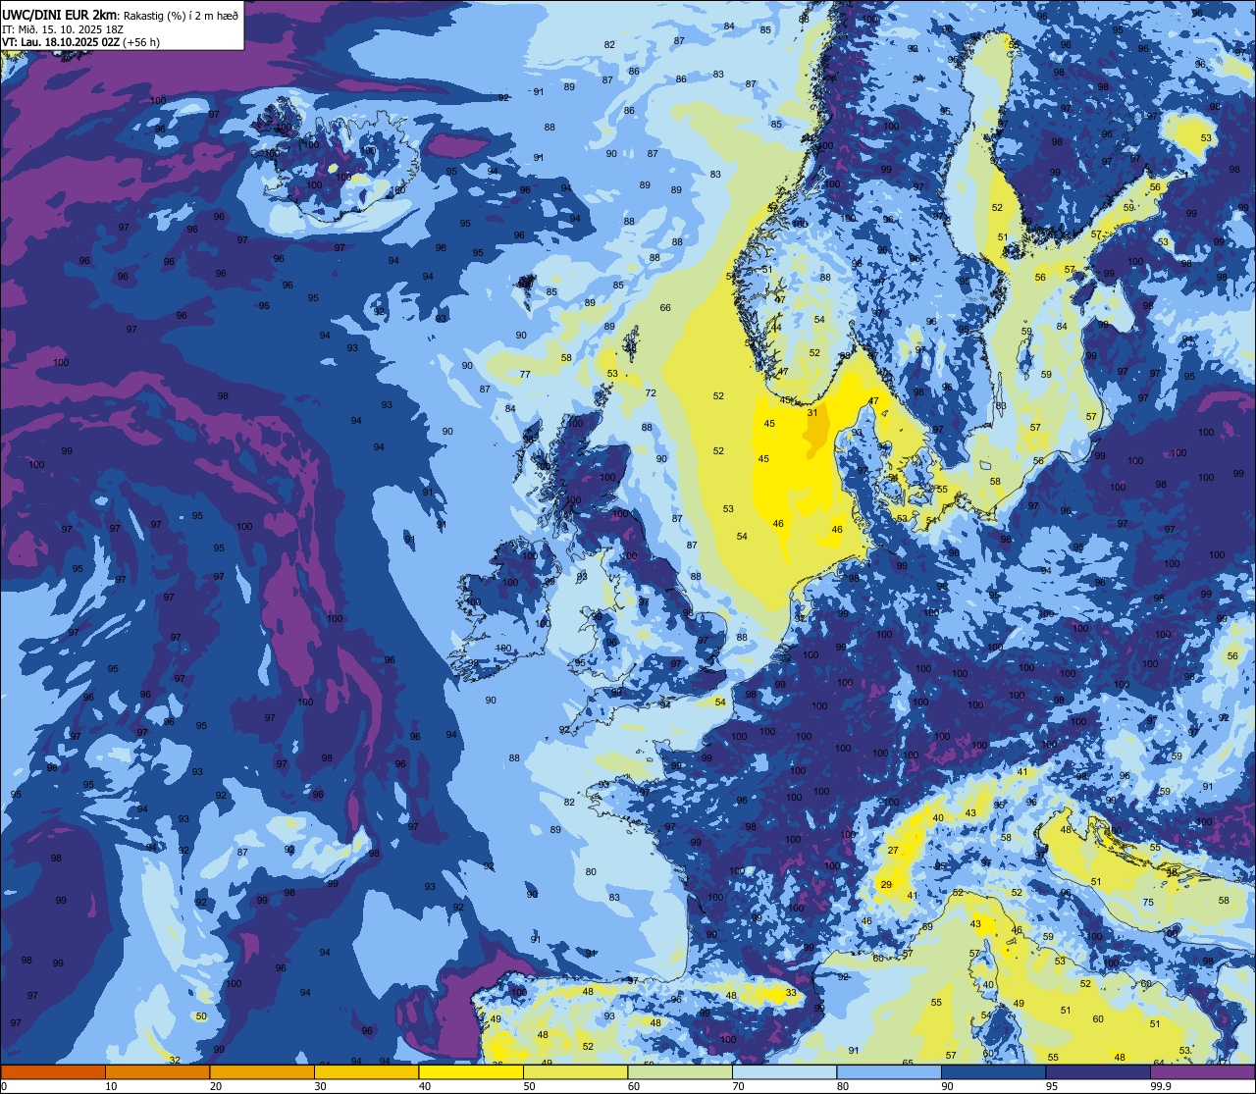The width and height of the screenshot is (1256, 1094).
Task: Click the '20' legend scale label
Action: tap(216, 1086)
